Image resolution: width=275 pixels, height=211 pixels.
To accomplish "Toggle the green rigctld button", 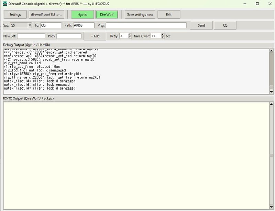I will pos(82,15).
